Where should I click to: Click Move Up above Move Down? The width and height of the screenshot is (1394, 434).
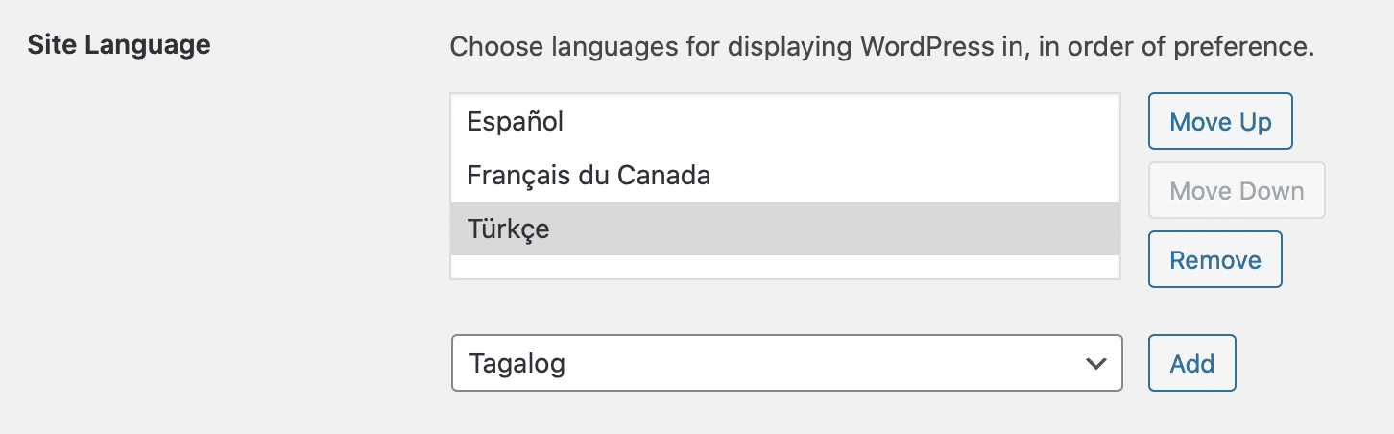tap(1220, 121)
